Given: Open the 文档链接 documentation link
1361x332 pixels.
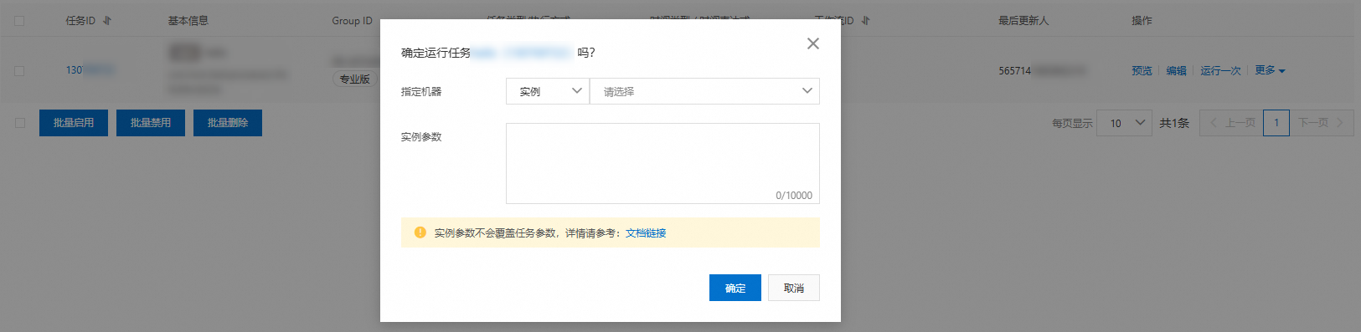Looking at the screenshot, I should coord(646,233).
